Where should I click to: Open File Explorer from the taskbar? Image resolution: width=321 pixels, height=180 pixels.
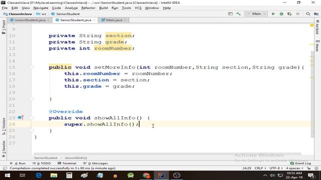(x=54, y=175)
